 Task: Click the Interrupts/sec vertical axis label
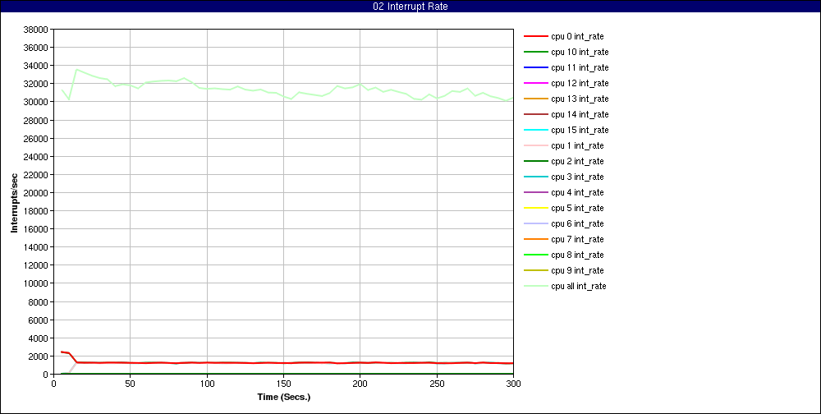[x=14, y=202]
